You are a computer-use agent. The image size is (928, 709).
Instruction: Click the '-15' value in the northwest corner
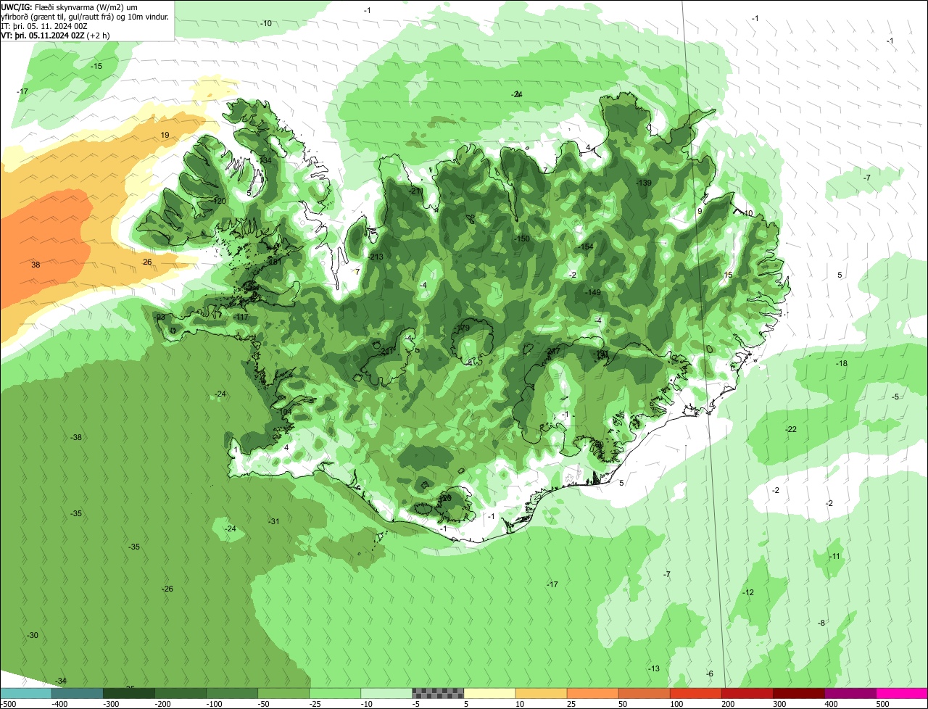pos(96,67)
